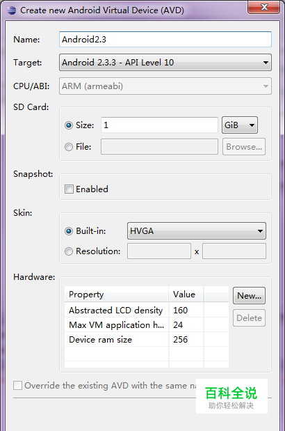Select the Resolution skin radio button
The height and width of the screenshot is (431, 285).
coord(69,251)
